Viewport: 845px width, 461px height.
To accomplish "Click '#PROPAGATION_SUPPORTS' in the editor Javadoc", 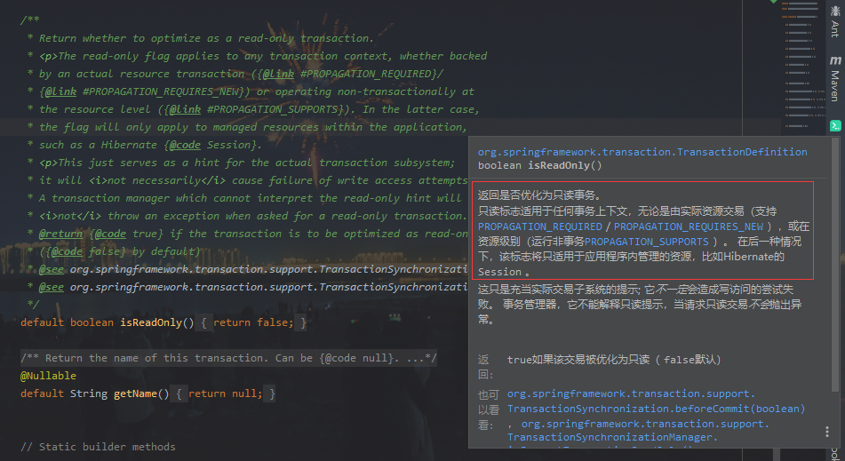I will 272,109.
